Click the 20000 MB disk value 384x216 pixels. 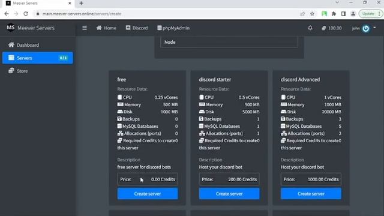[331, 112]
